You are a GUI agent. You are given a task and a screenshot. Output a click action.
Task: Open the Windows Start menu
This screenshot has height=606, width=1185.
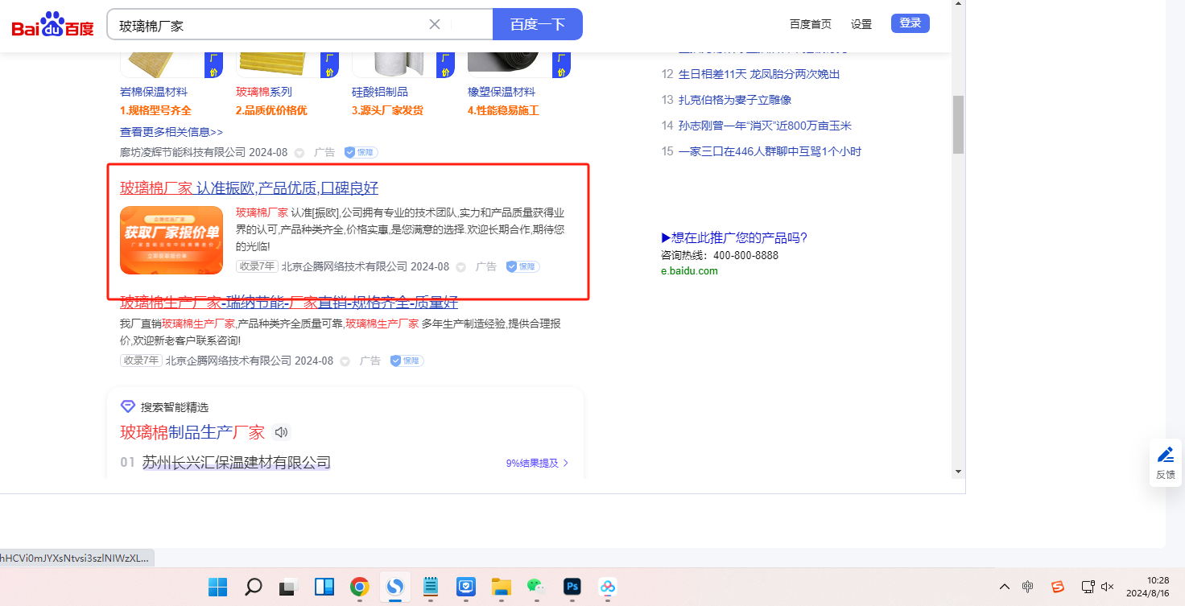217,587
